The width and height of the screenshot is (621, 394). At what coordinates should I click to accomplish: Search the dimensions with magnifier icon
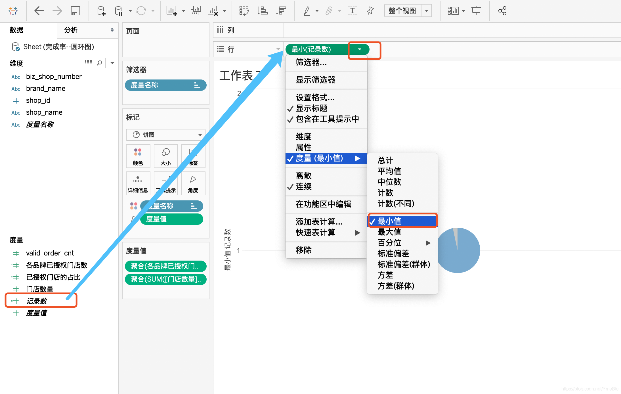[99, 63]
